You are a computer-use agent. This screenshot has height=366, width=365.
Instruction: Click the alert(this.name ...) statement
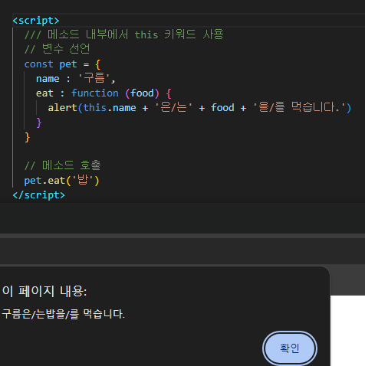tap(199, 107)
